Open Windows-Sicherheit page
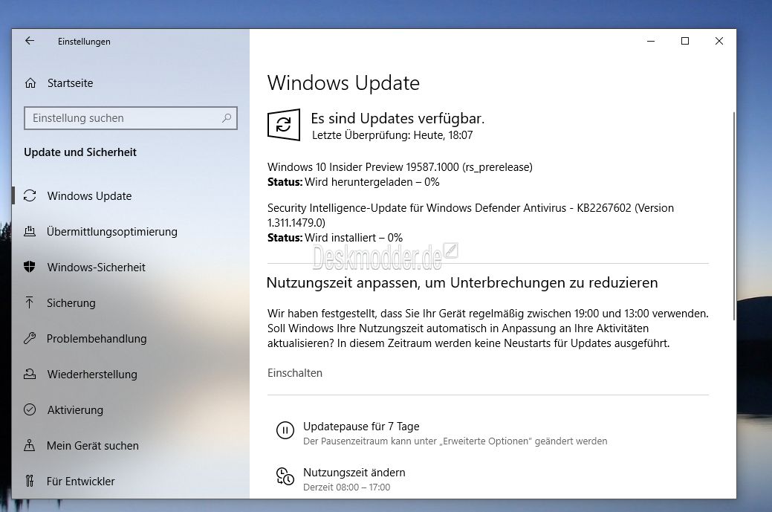Image resolution: width=772 pixels, height=512 pixels. (96, 268)
